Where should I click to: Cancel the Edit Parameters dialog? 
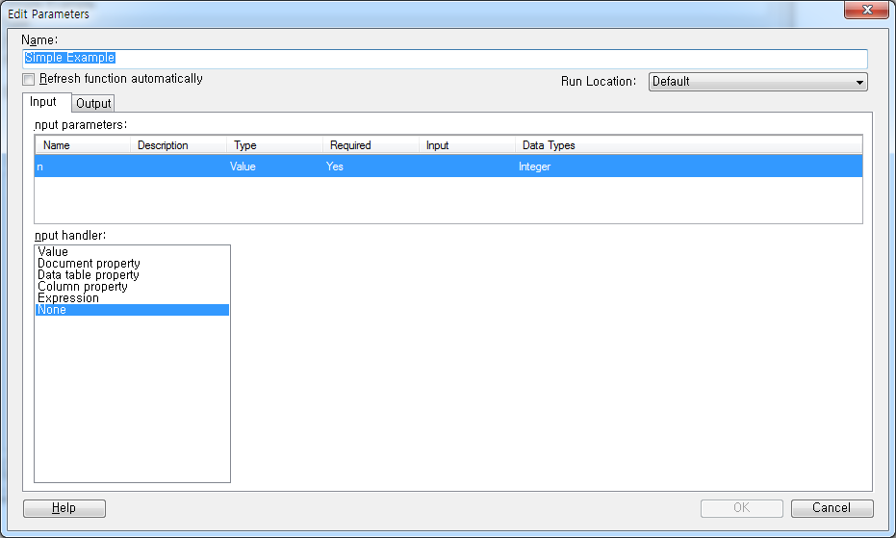(x=832, y=508)
